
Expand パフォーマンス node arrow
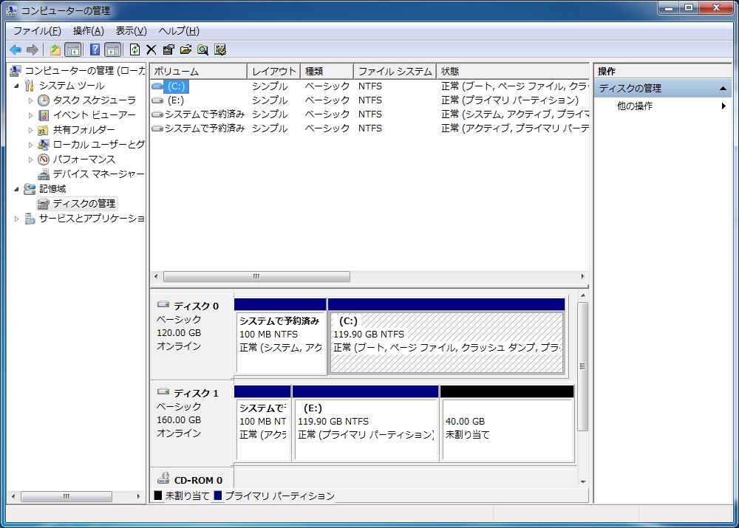coord(30,160)
